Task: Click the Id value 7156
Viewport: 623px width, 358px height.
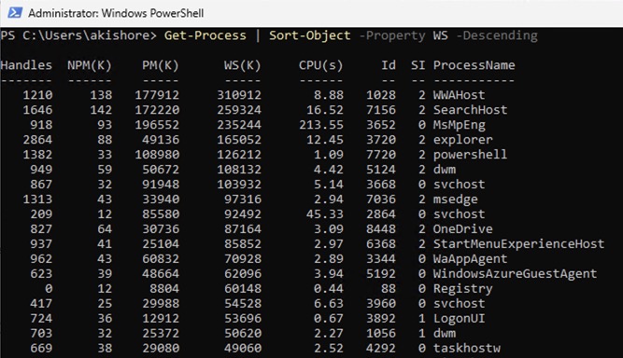Action: tap(381, 110)
